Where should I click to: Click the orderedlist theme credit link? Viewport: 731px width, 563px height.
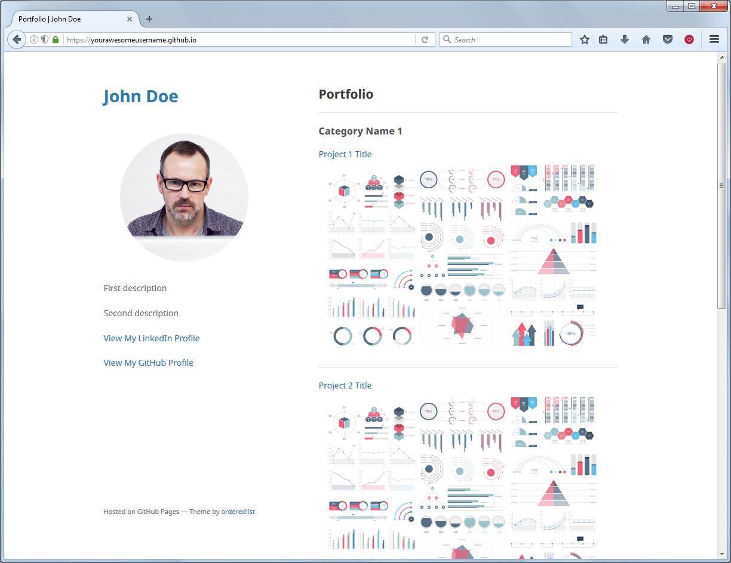pyautogui.click(x=238, y=512)
